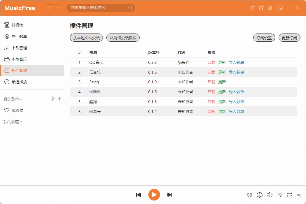Import playlist icon beside 我的歌单
Image resolution: width=306 pixels, height=204 pixels.
(x=52, y=99)
